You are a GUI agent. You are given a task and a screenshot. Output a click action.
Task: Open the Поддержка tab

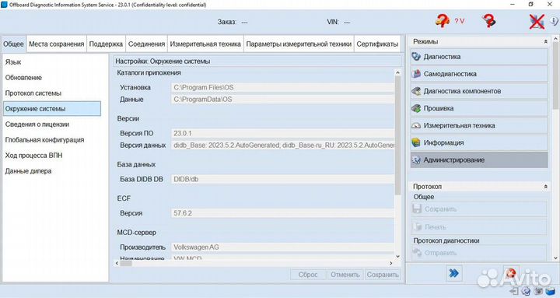(106, 44)
